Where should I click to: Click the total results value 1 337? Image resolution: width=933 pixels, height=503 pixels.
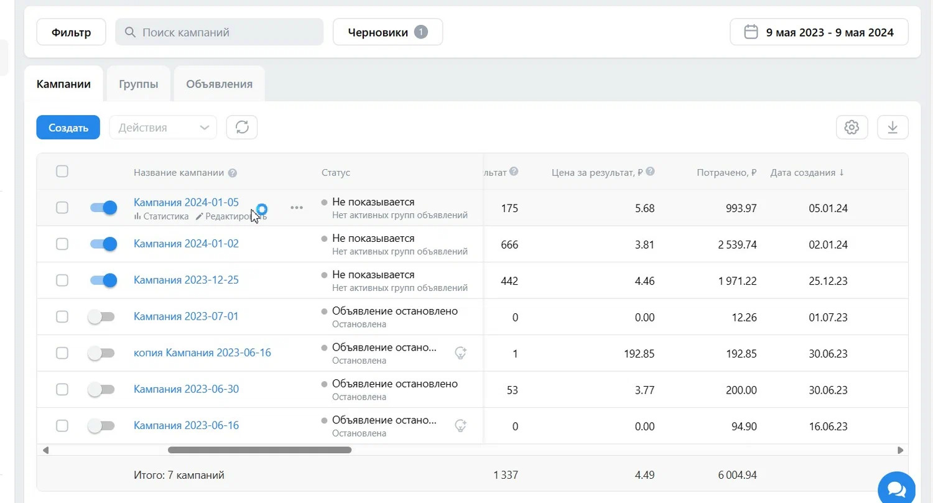point(506,476)
